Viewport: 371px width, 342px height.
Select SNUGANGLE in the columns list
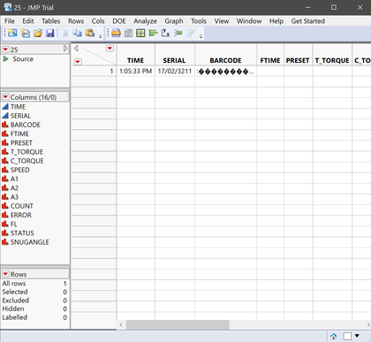[x=30, y=242]
